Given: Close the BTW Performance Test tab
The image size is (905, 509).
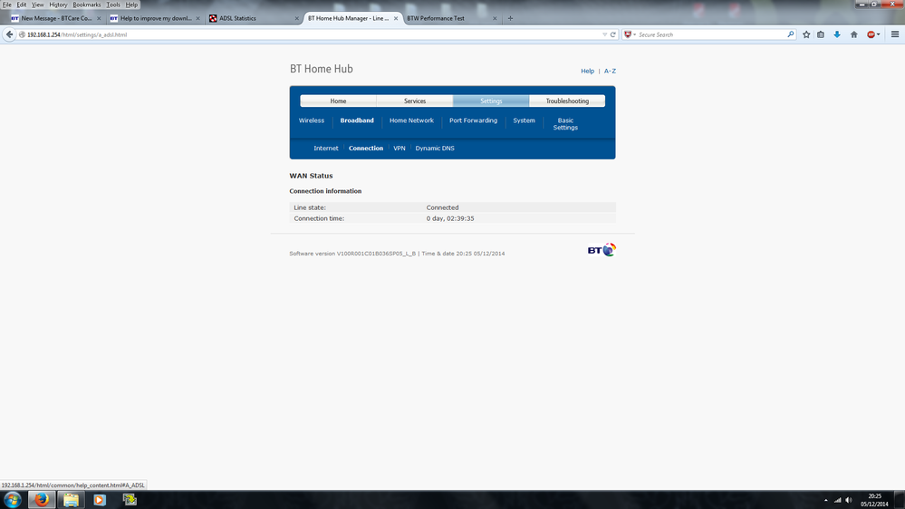Looking at the screenshot, I should [x=495, y=18].
